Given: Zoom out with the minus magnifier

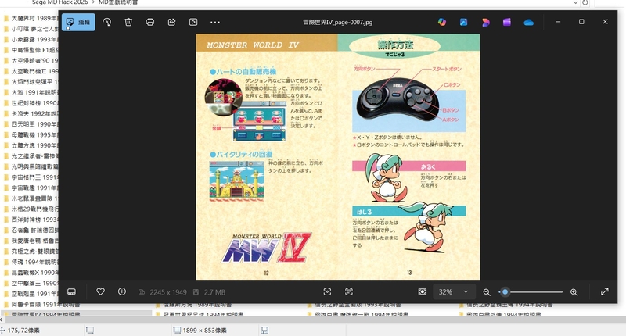Looking at the screenshot, I should pos(487,292).
